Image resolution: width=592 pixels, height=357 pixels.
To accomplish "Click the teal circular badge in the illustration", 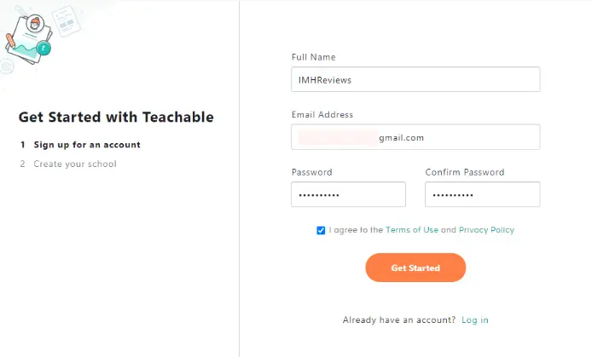I will pos(45,49).
